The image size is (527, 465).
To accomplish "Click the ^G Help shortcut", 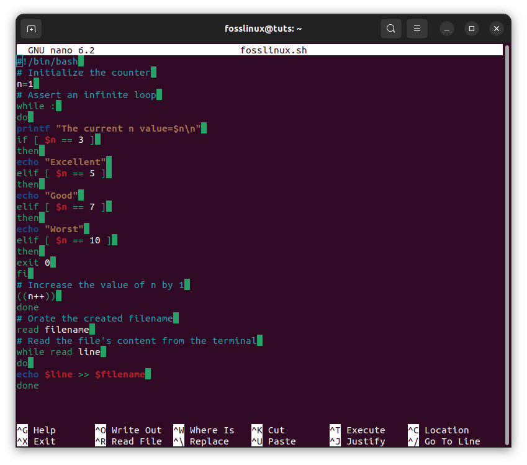I will [36, 430].
